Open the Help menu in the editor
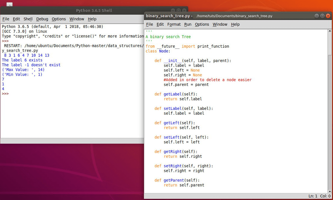The width and height of the screenshot is (333, 200). click(235, 24)
